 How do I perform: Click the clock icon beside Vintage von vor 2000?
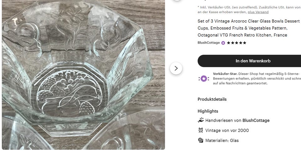click(x=201, y=130)
